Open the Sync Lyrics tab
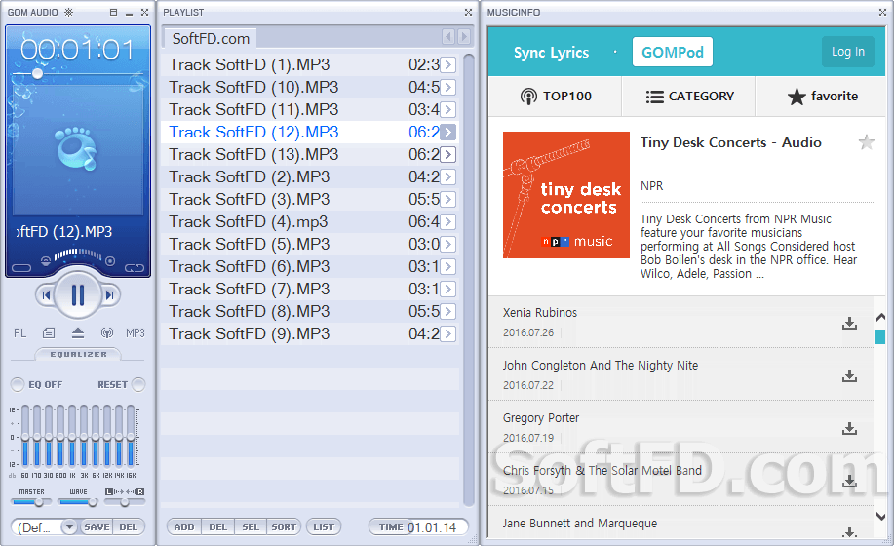 pos(551,53)
